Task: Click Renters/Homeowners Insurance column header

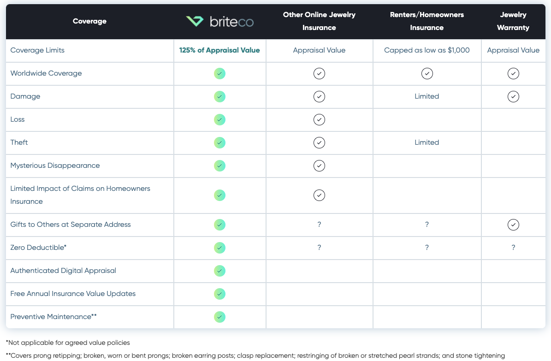Action: tap(427, 21)
